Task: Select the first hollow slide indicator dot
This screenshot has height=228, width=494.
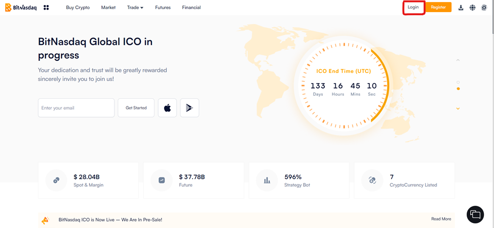Action: click(x=458, y=82)
